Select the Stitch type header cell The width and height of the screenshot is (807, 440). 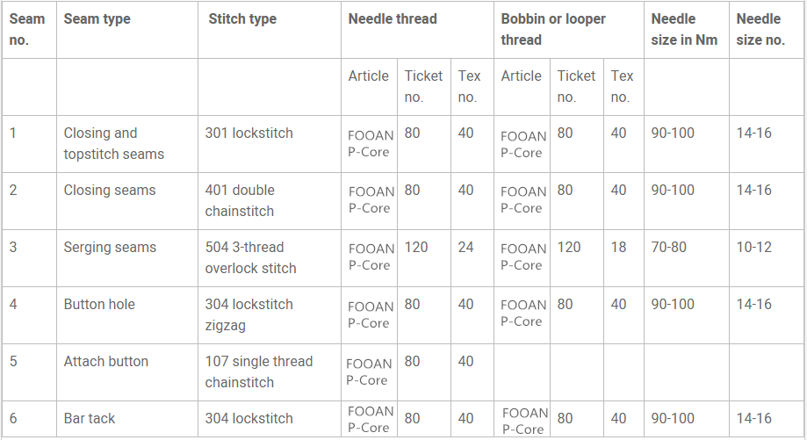(x=270, y=30)
